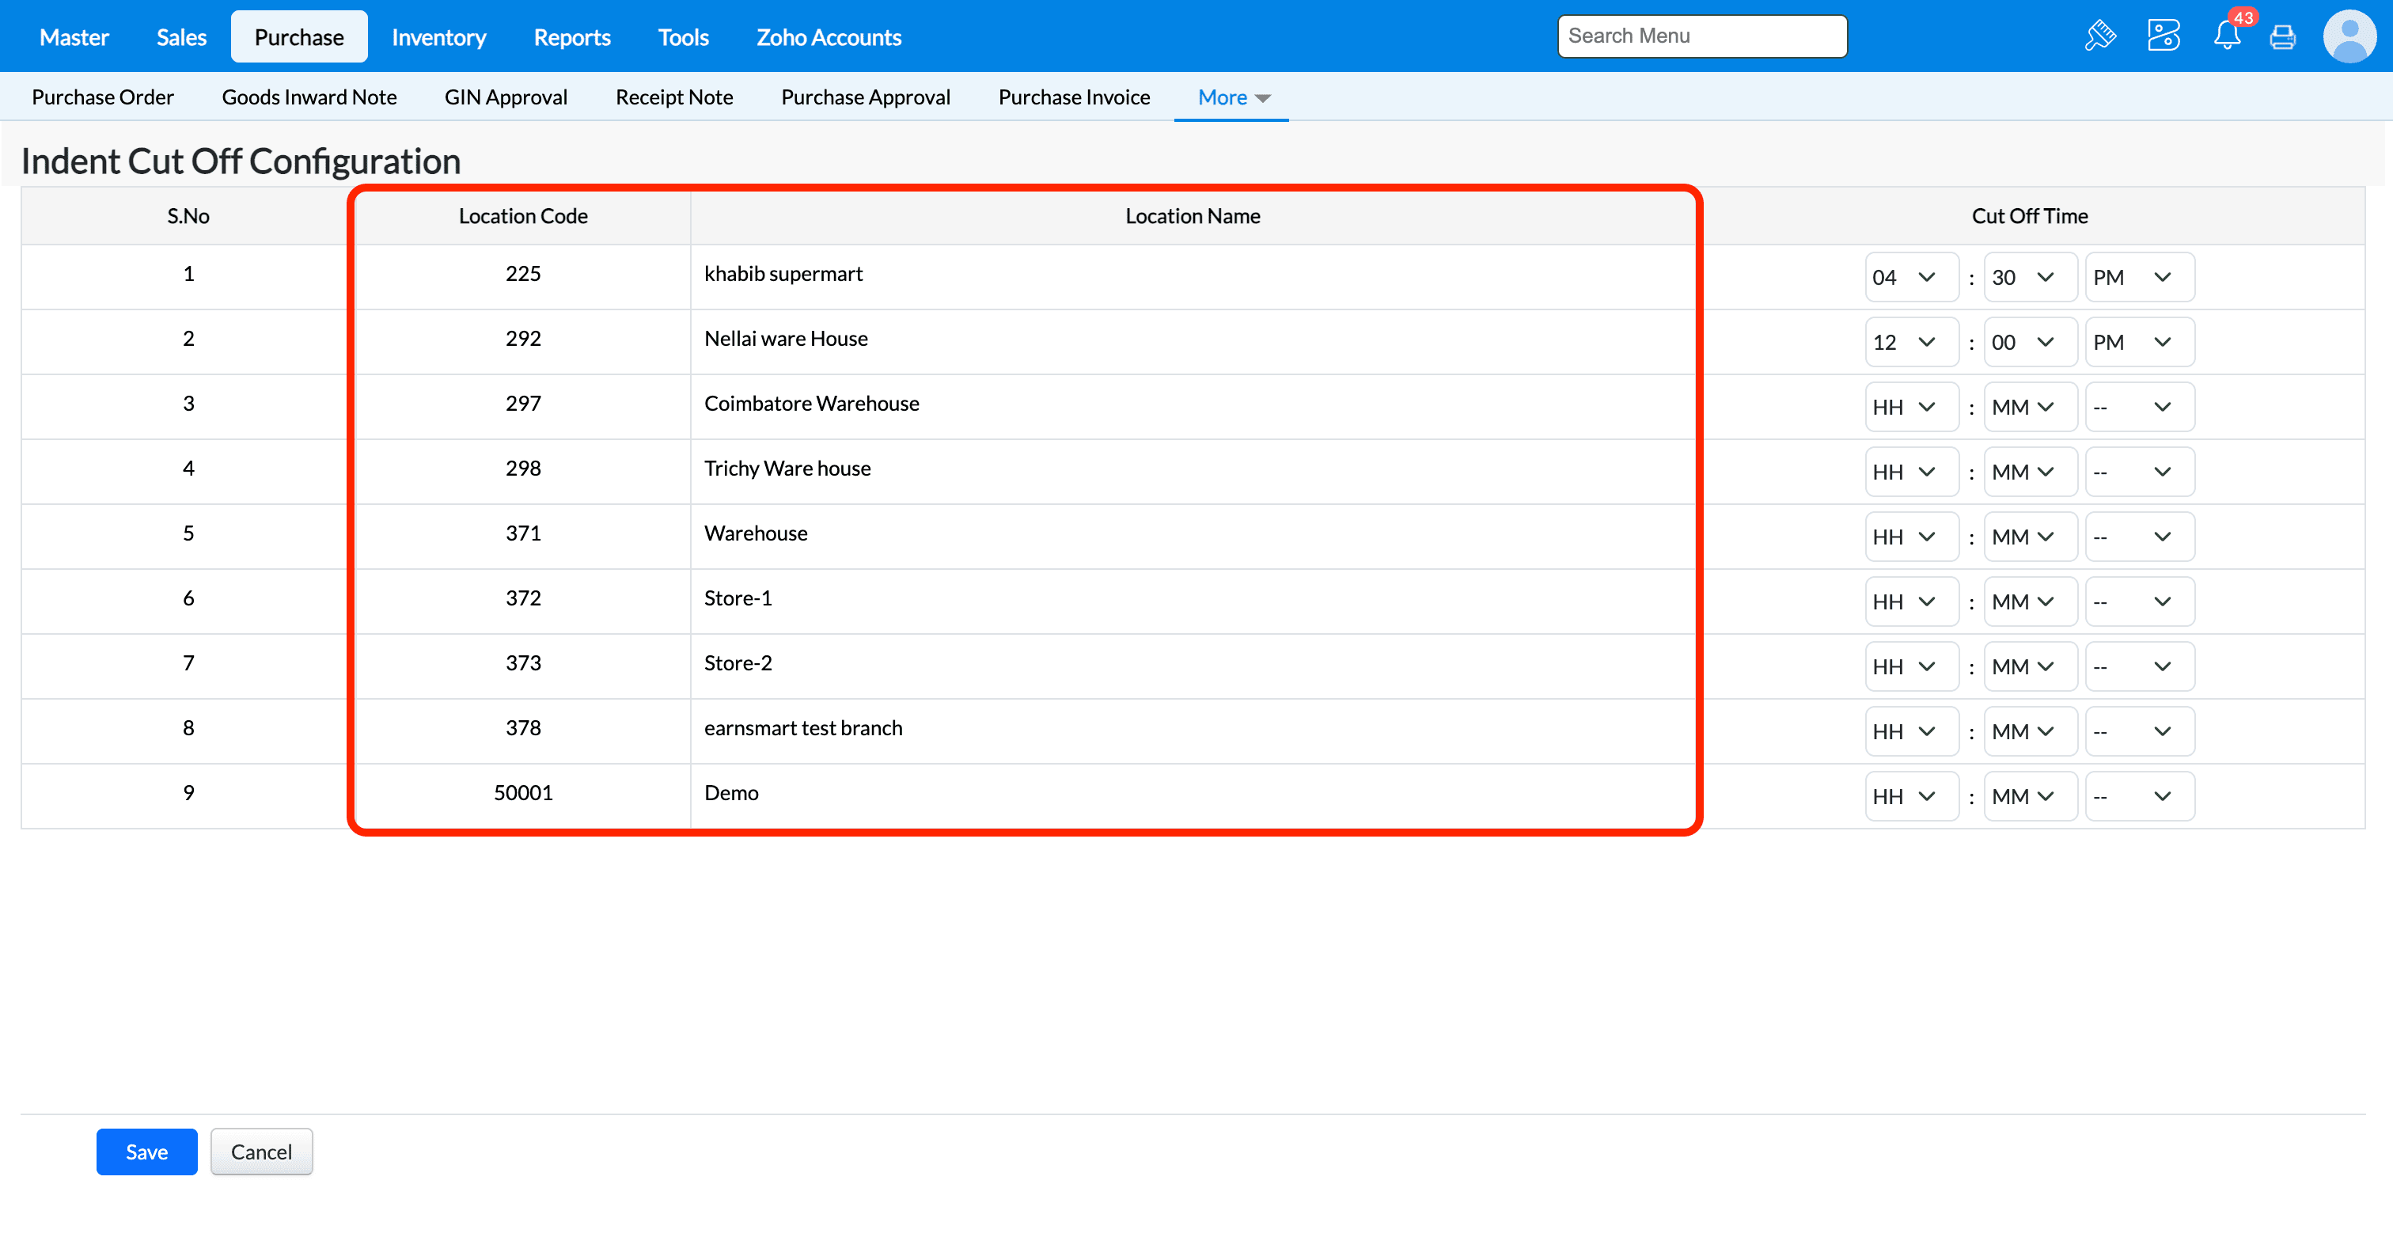Open the Zoho Accounts menu
2393x1241 pixels.
[828, 37]
